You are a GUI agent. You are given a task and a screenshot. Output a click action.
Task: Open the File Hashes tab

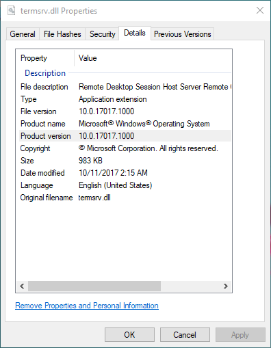pyautogui.click(x=62, y=34)
